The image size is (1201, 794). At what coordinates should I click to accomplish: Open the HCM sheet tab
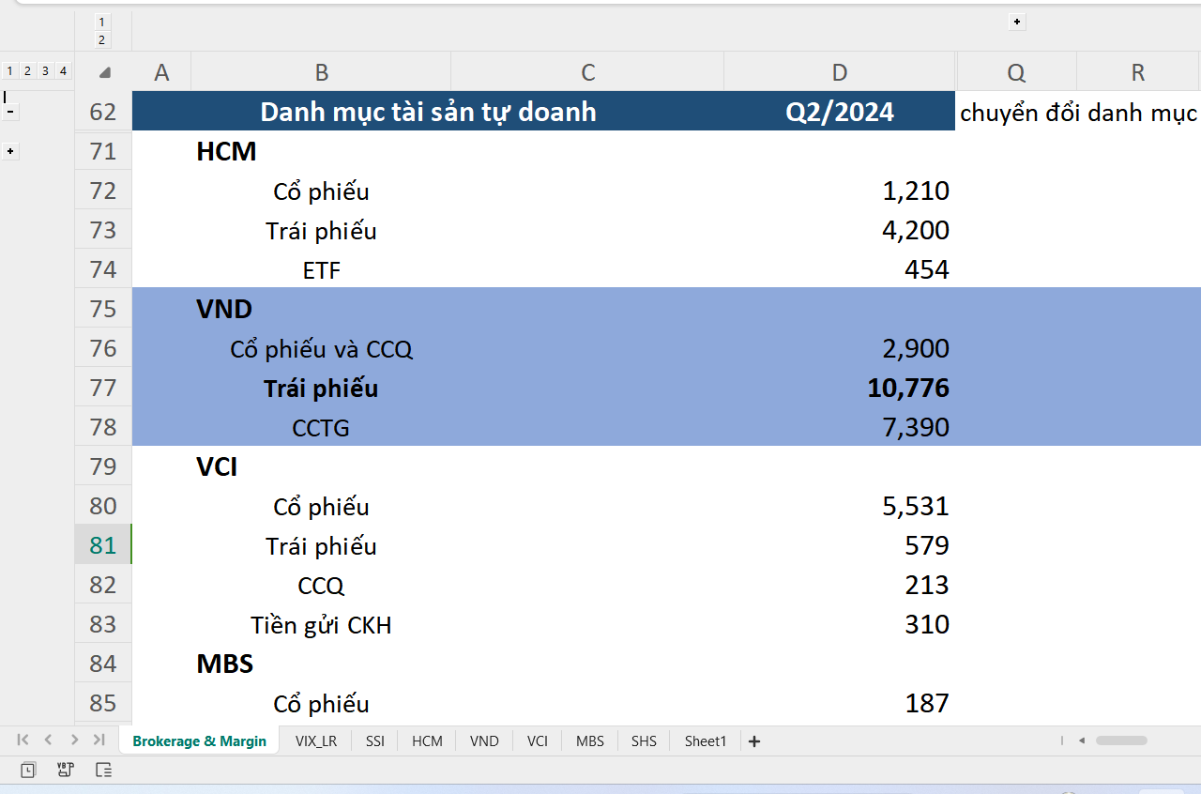427,741
